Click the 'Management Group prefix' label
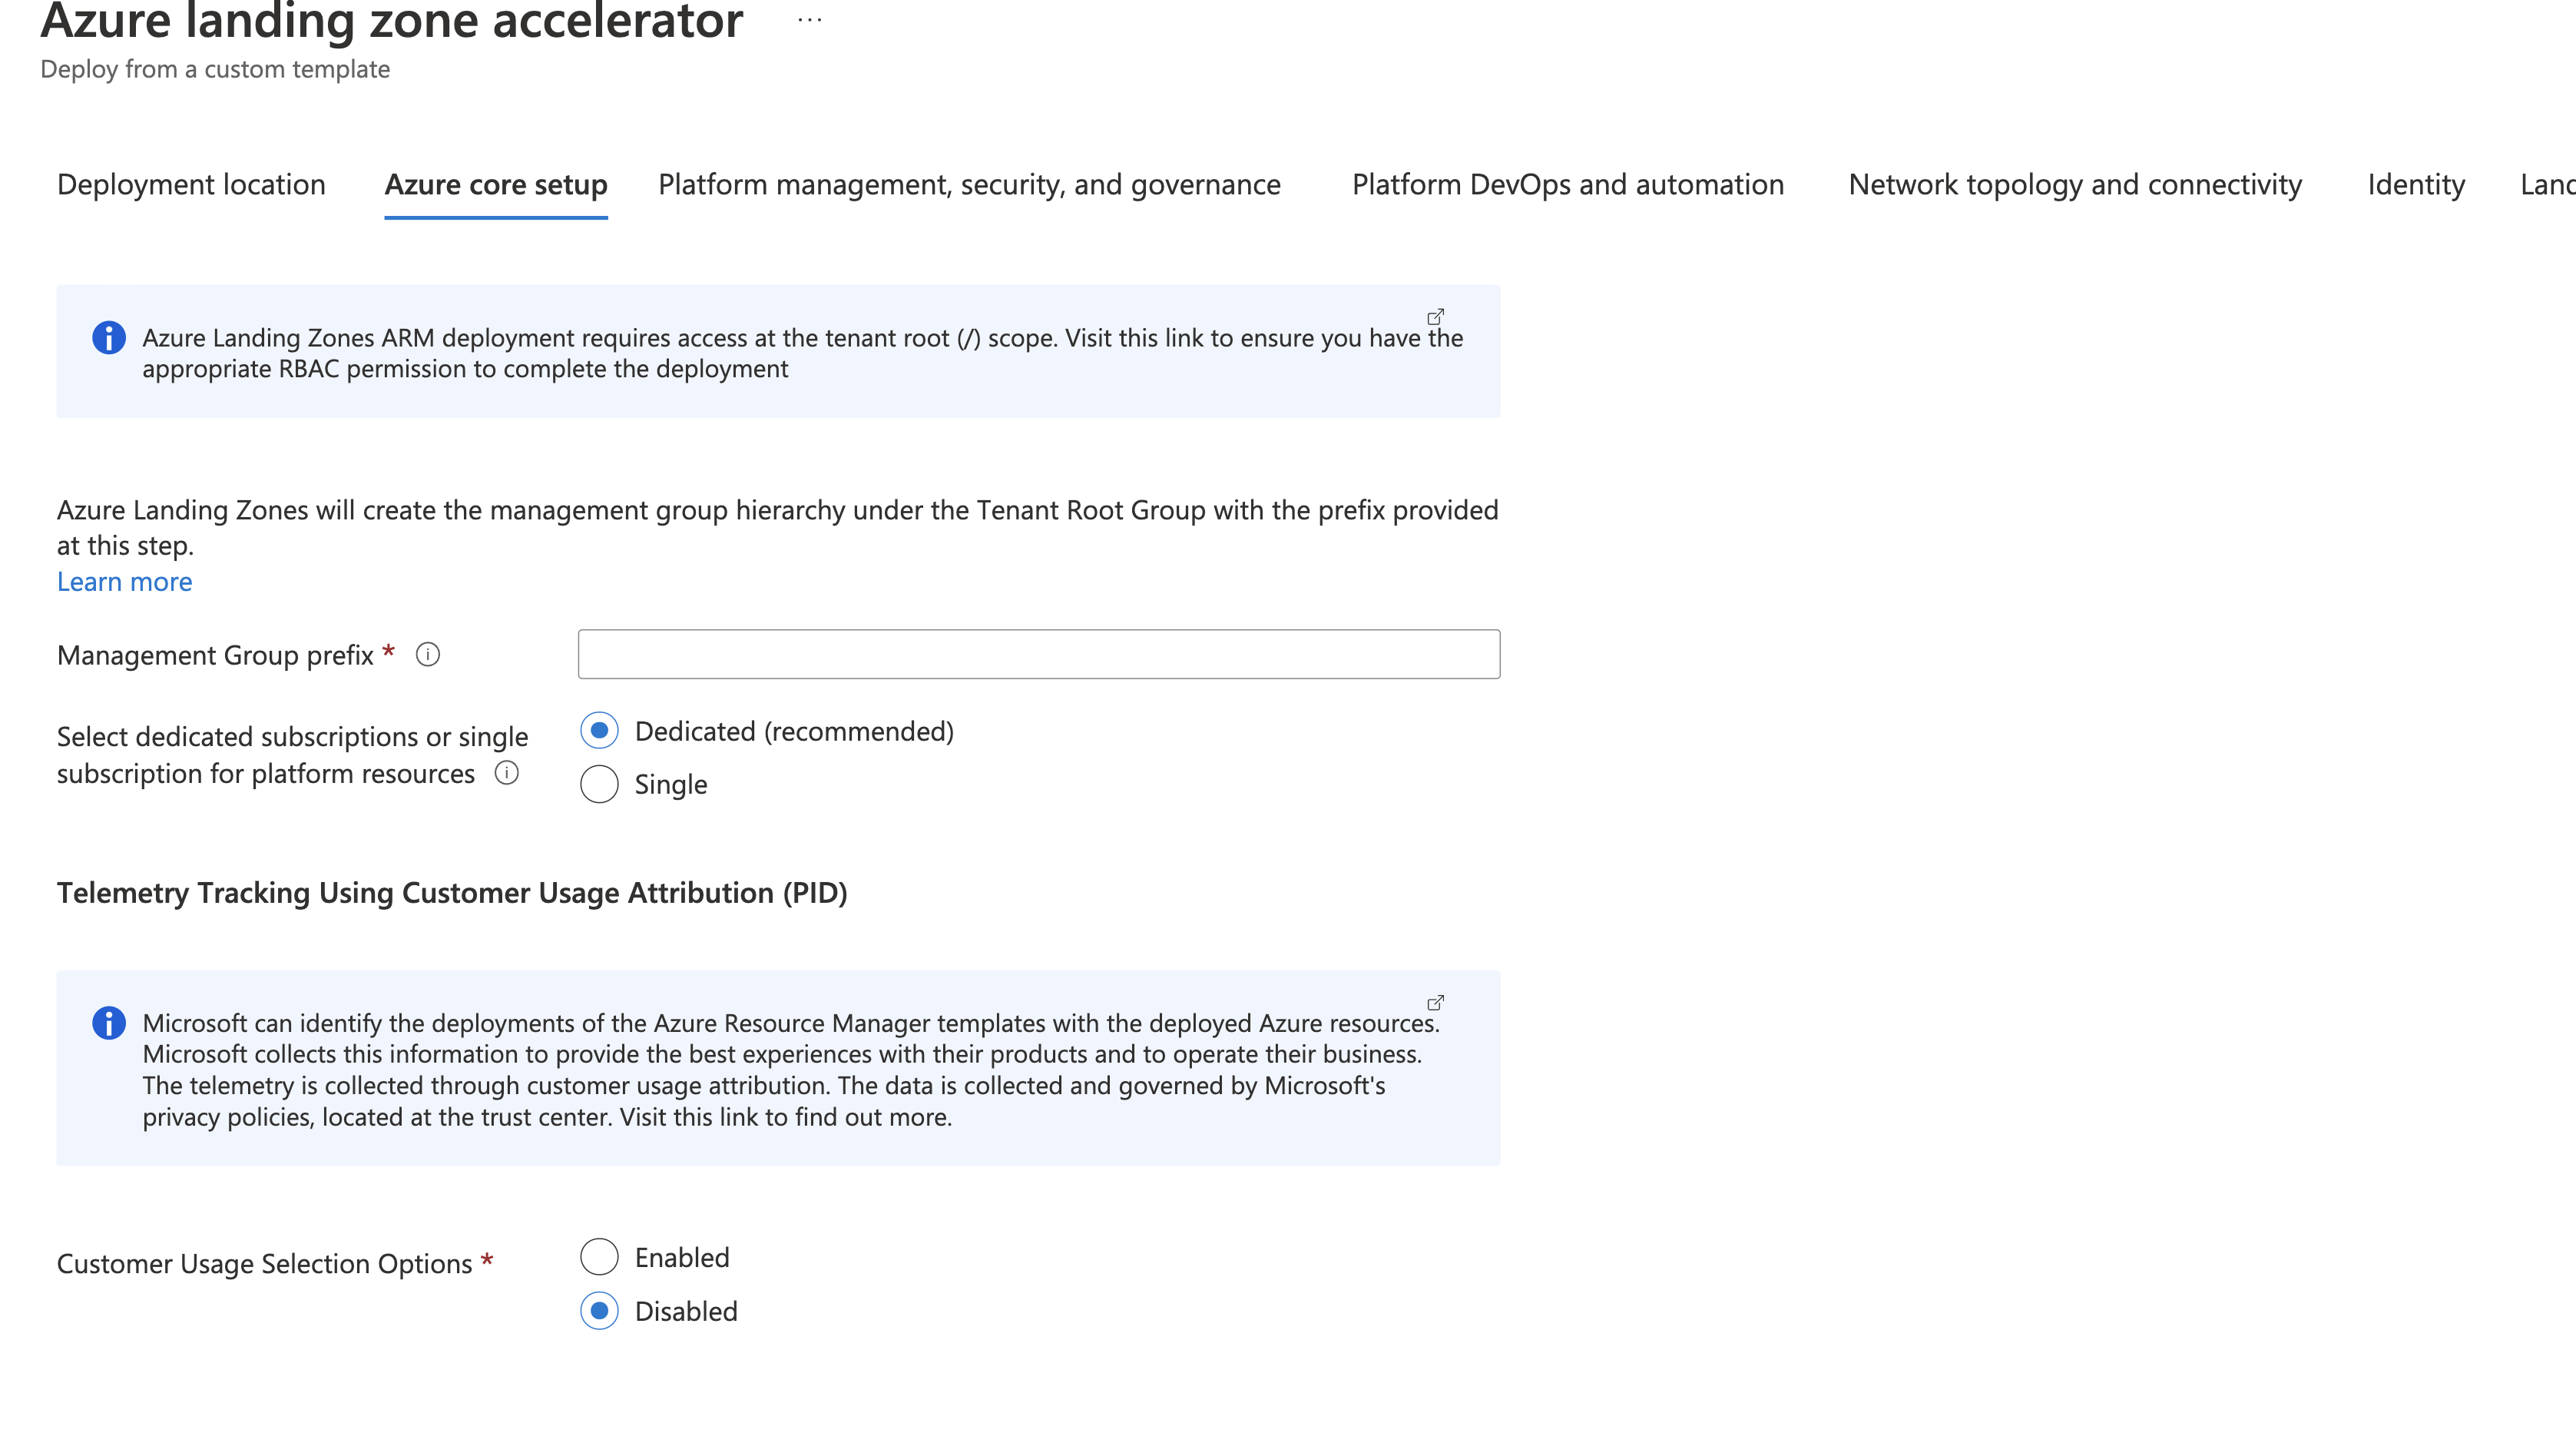Viewport: 2576px width, 1443px height. [215, 655]
